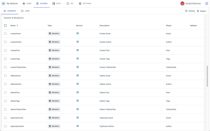Click the Mutation badge for deleteTags
The width and height of the screenshot is (210, 131).
54,101
